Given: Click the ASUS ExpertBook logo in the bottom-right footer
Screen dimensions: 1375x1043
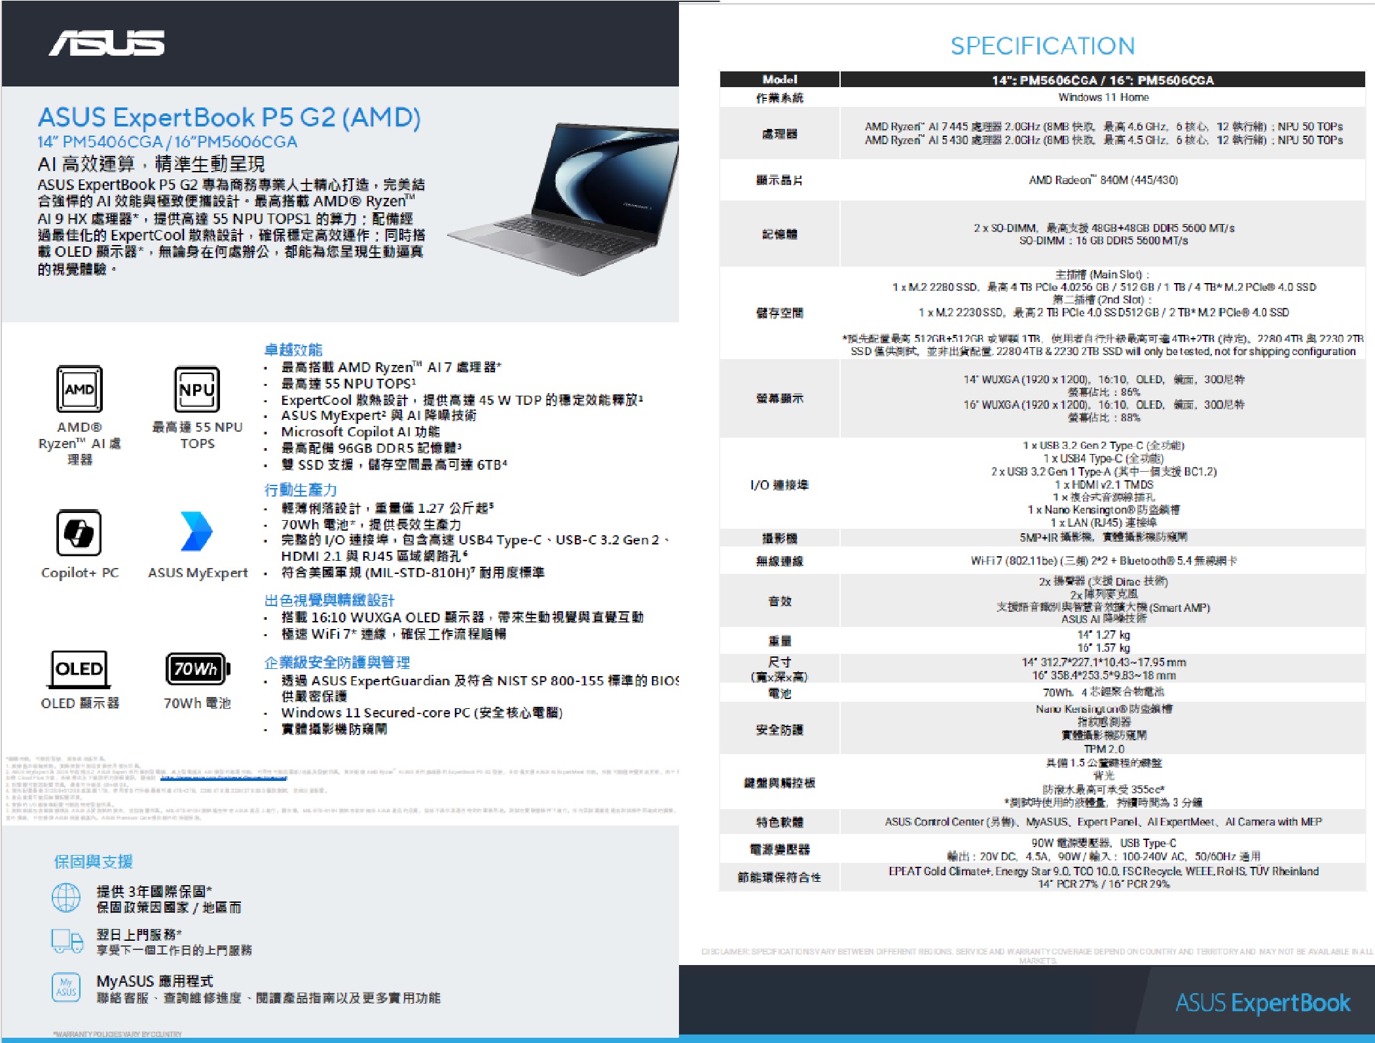Looking at the screenshot, I should tap(1262, 1003).
